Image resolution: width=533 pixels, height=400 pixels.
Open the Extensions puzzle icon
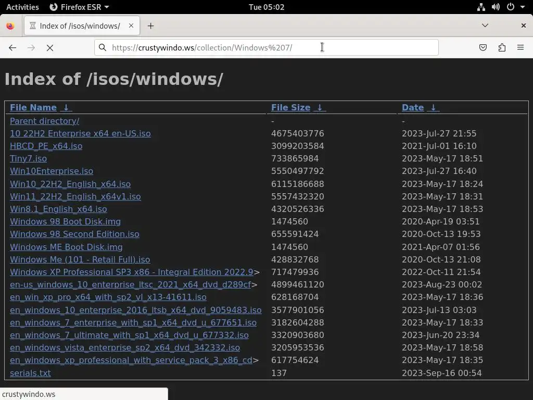coord(502,47)
